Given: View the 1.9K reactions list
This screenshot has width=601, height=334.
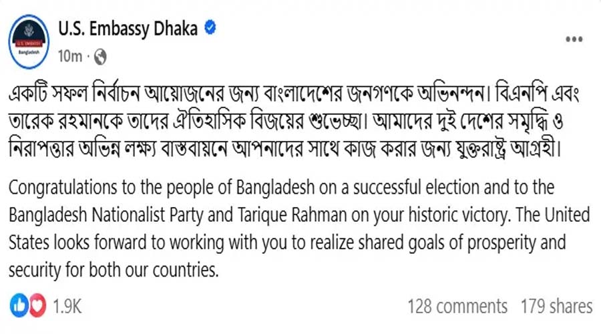Looking at the screenshot, I should click(x=66, y=306).
